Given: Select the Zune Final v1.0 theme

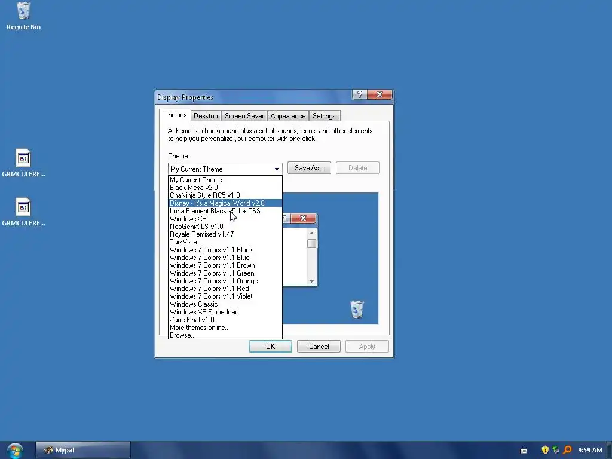Looking at the screenshot, I should [225, 320].
